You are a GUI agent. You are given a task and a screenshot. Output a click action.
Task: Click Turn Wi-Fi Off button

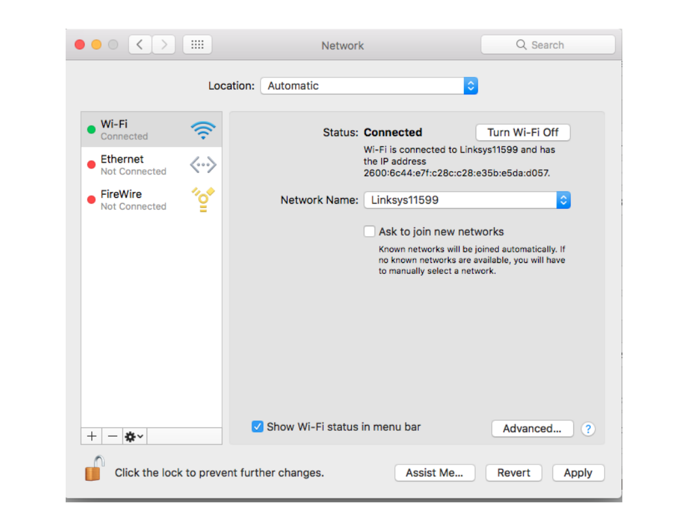point(523,133)
